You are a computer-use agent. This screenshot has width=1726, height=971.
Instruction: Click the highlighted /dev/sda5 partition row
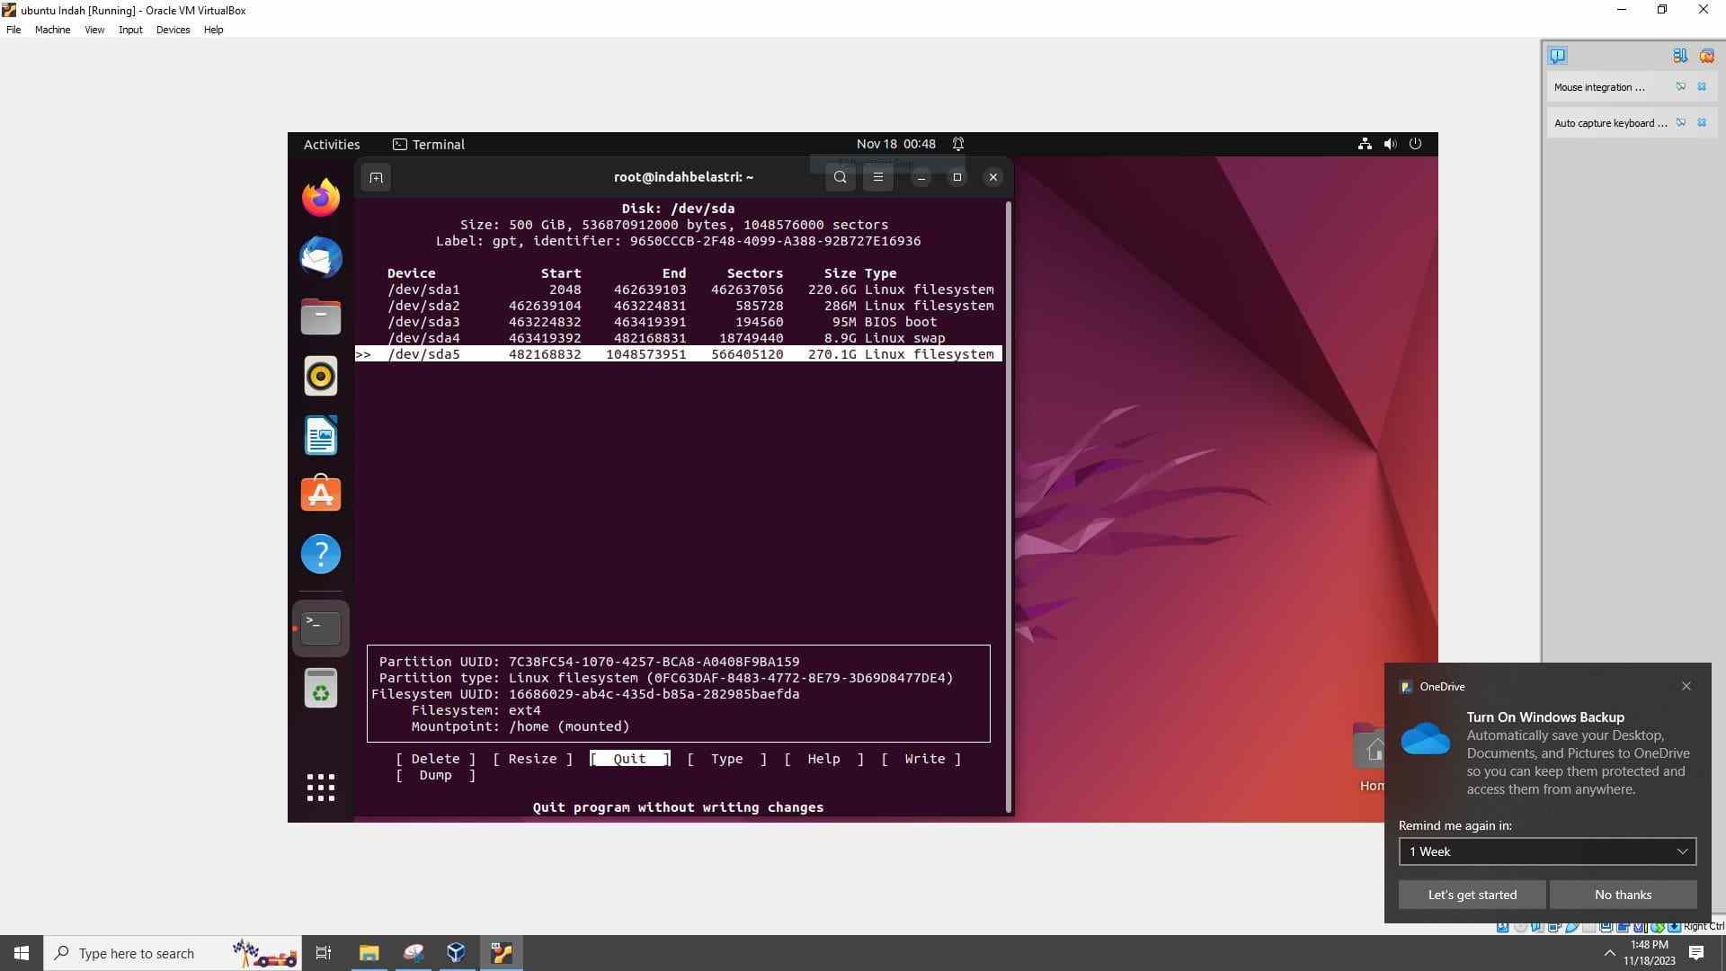679,354
